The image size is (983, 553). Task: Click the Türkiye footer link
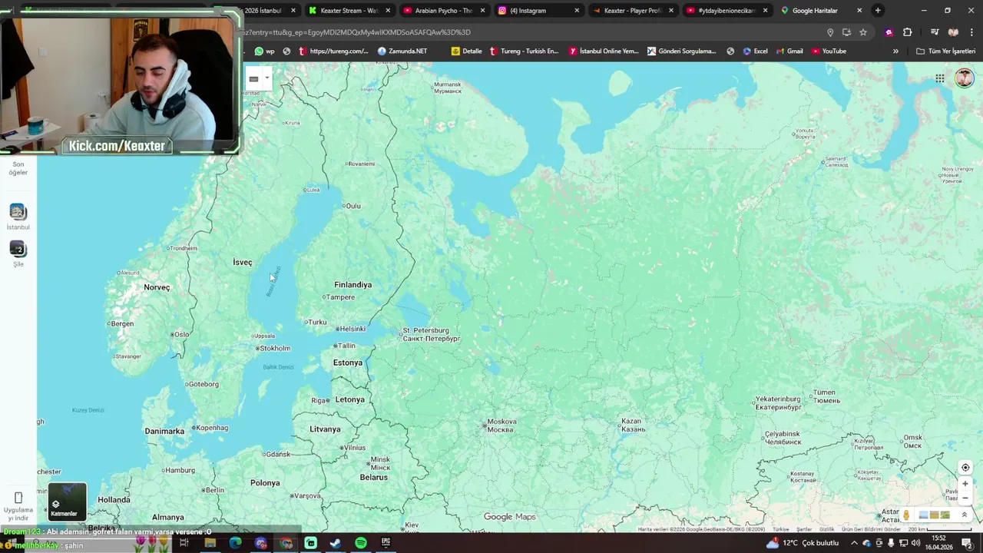781,529
